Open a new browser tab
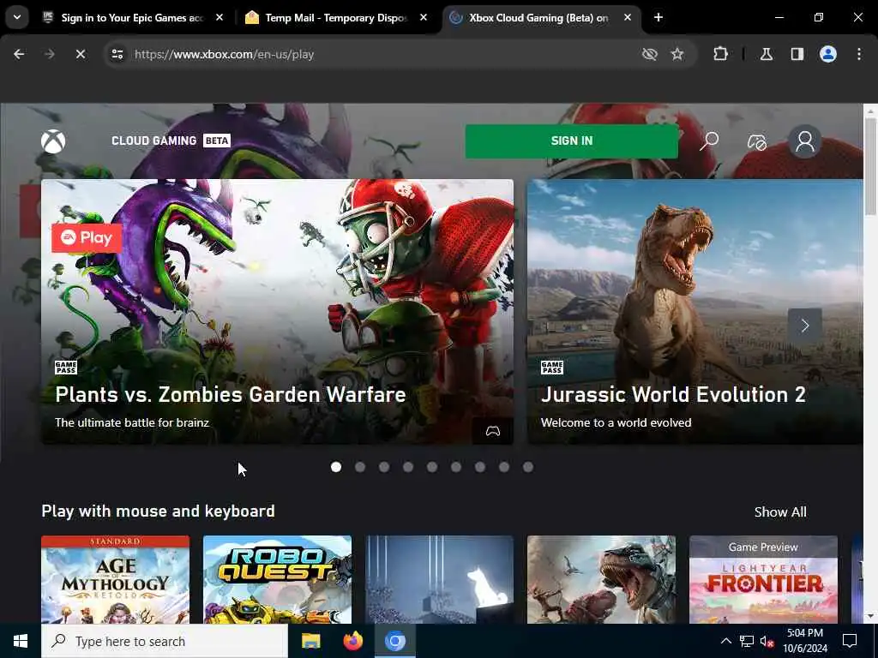Viewport: 878px width, 658px height. click(658, 17)
